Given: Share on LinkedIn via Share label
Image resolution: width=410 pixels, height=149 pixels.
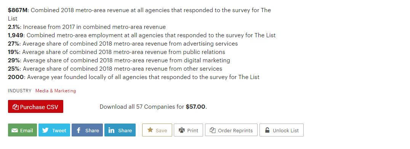Looking at the screenshot, I should click(125, 130).
